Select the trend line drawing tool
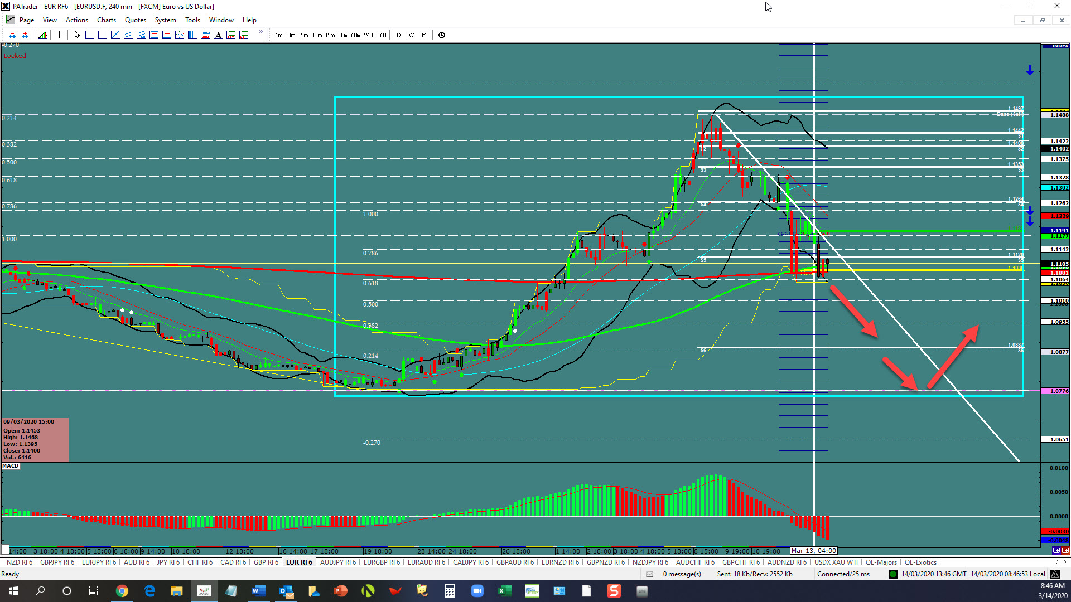This screenshot has height=602, width=1071. point(115,35)
